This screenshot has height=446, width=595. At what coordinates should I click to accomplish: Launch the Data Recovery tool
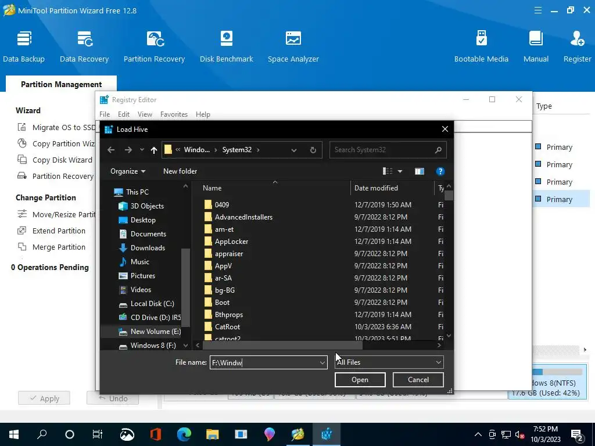coord(84,46)
